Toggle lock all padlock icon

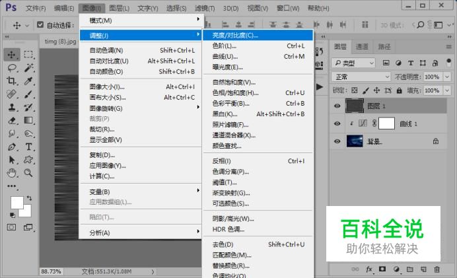coord(399,90)
